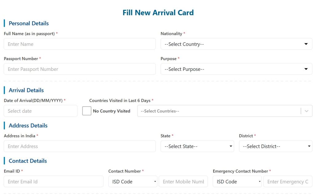Click the Enter Mobile Number field
The image size is (315, 196).
[x=183, y=182]
